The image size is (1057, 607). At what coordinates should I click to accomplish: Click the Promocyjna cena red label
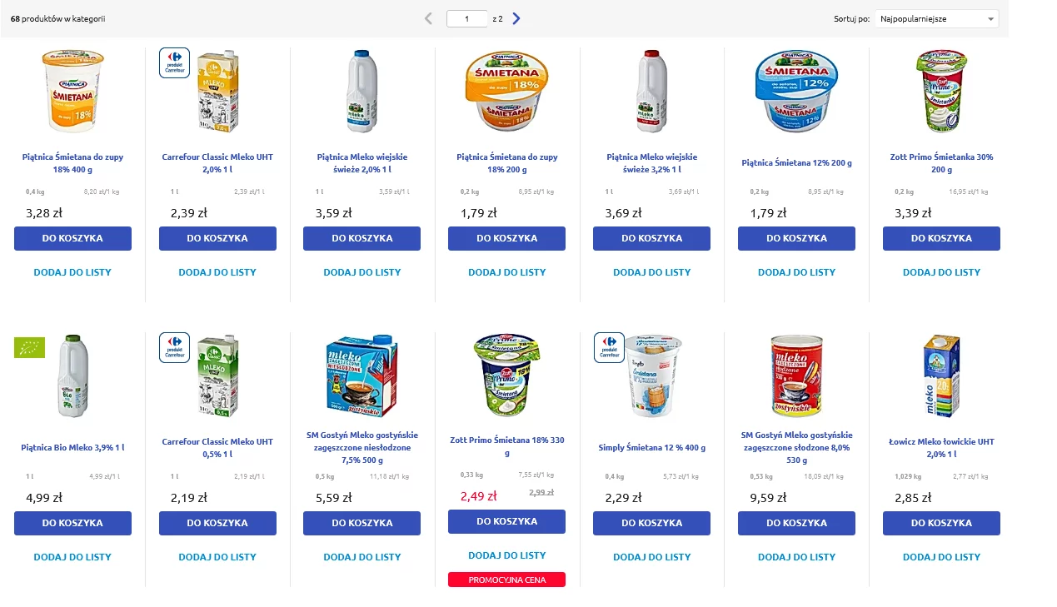[506, 580]
